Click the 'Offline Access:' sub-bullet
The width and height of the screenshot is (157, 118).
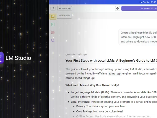tap(85, 116)
